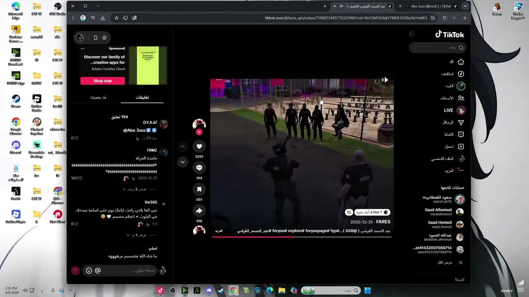
Task: Open the emoji picker in comment box
Action: 89,271
